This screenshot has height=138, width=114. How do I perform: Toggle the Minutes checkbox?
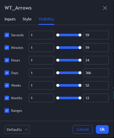point(7,48)
